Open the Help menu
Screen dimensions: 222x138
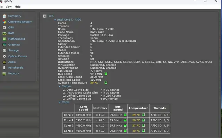[18, 7]
